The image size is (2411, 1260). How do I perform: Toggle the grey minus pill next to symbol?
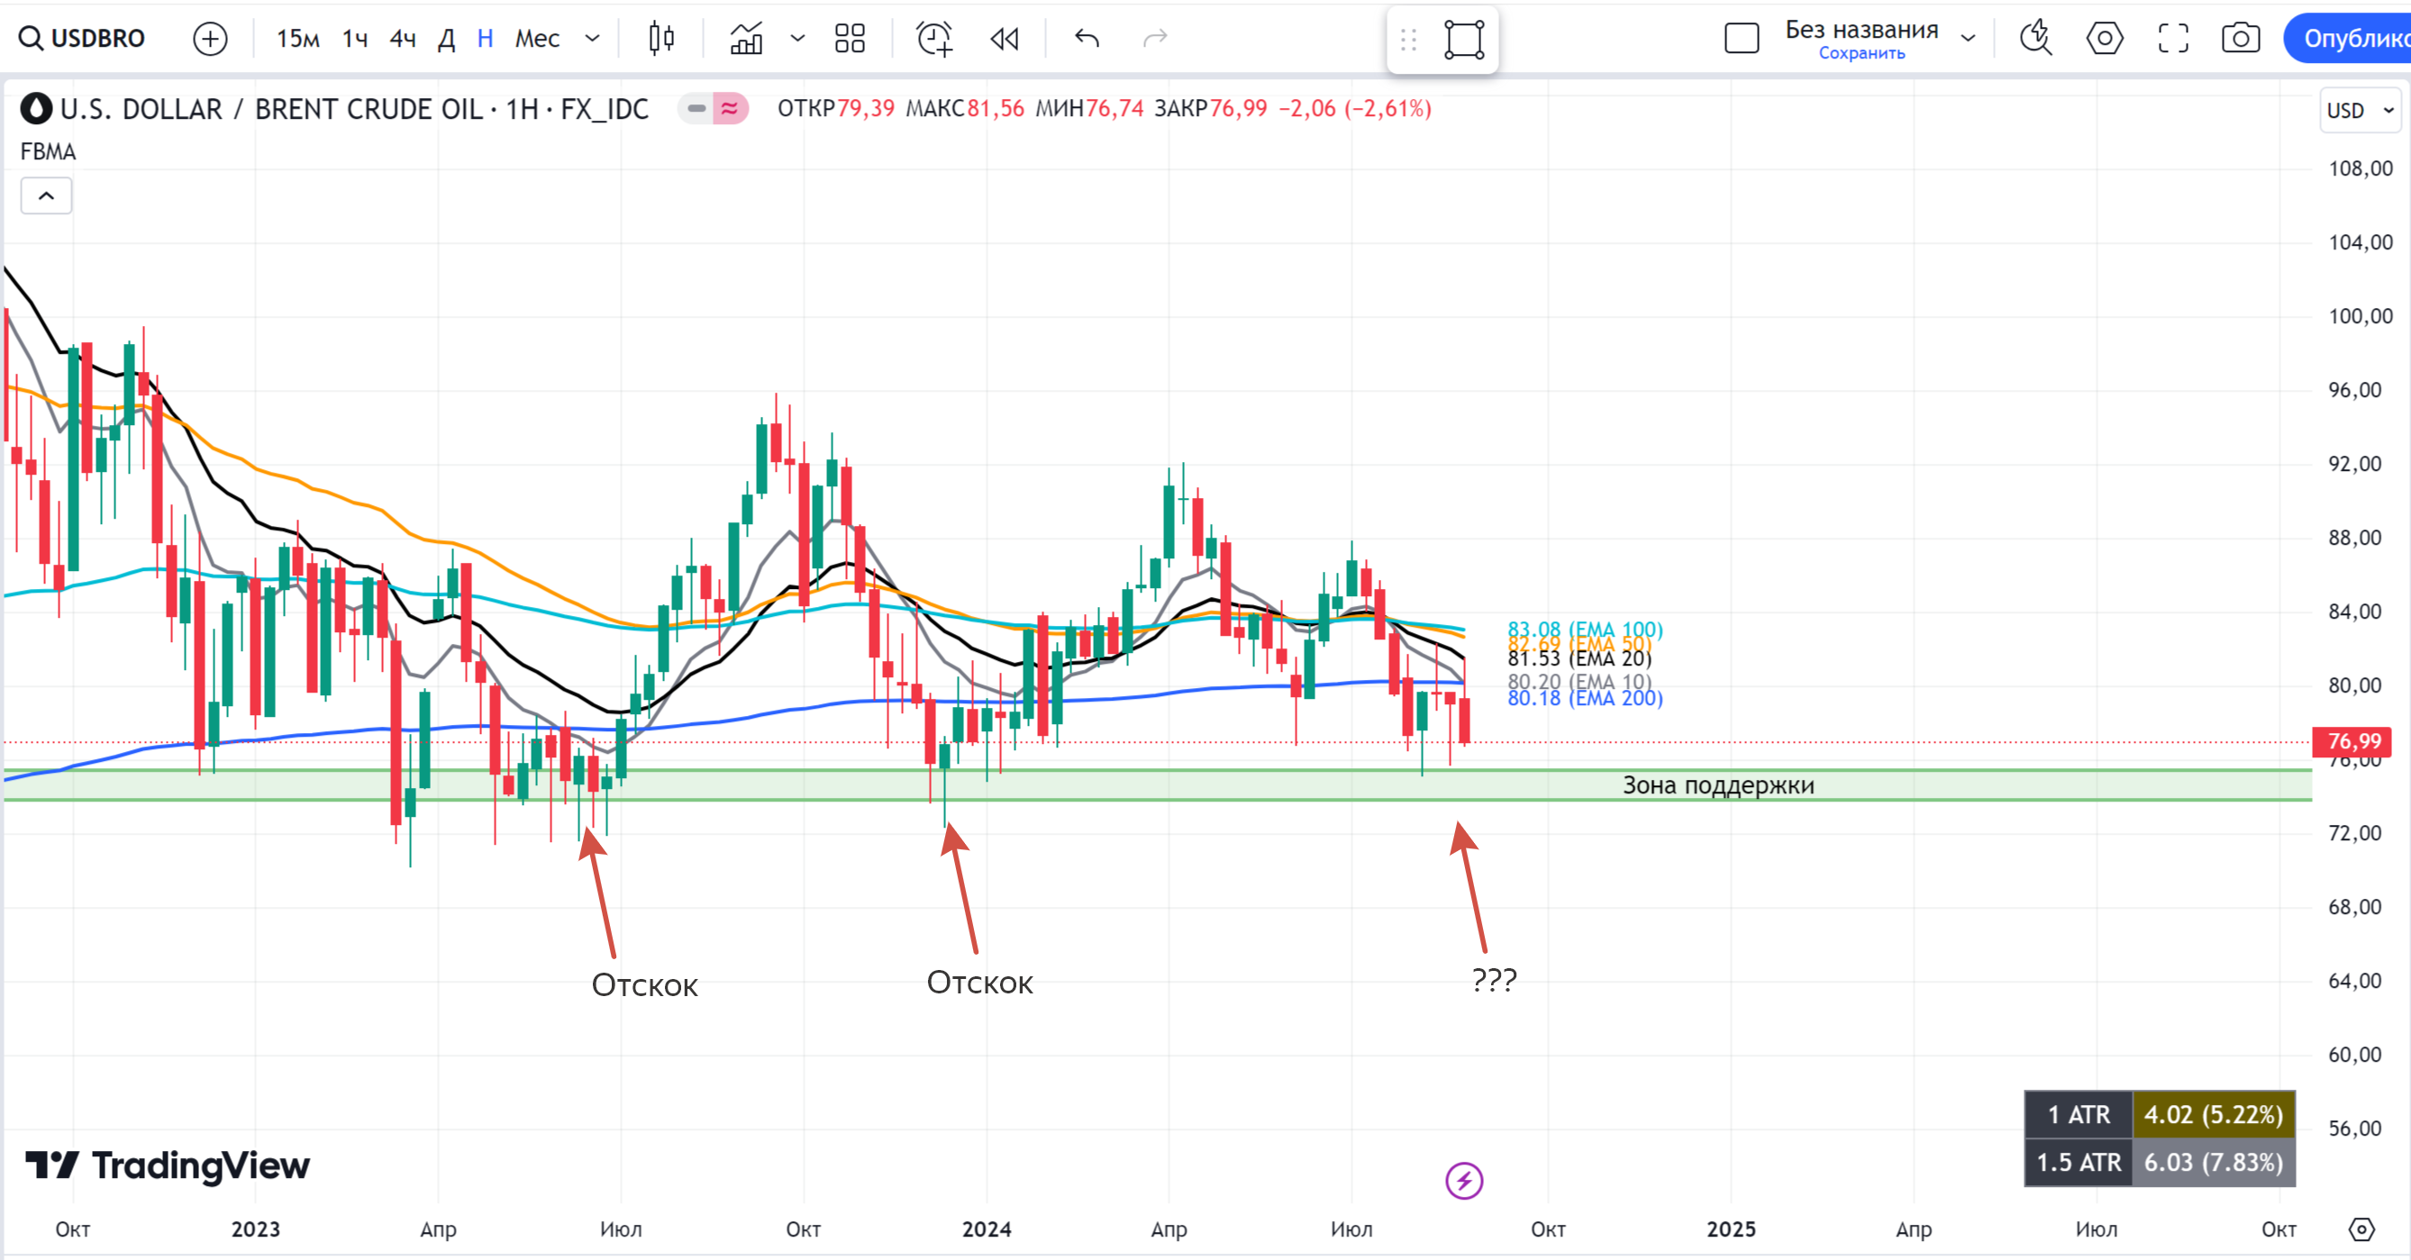click(696, 108)
